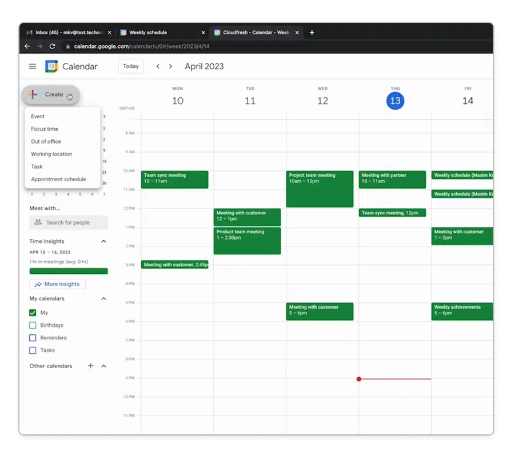Click the people icon in search field
The height and width of the screenshot is (455, 511).
click(x=38, y=222)
